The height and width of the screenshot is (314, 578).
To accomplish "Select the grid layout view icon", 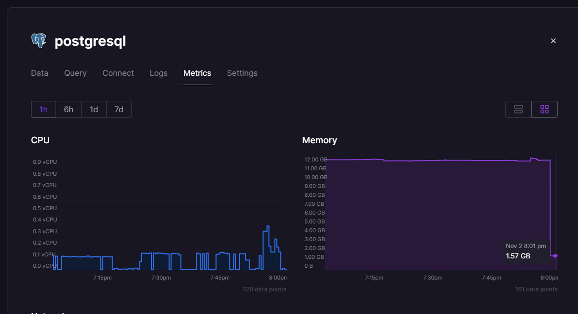I will [x=544, y=109].
